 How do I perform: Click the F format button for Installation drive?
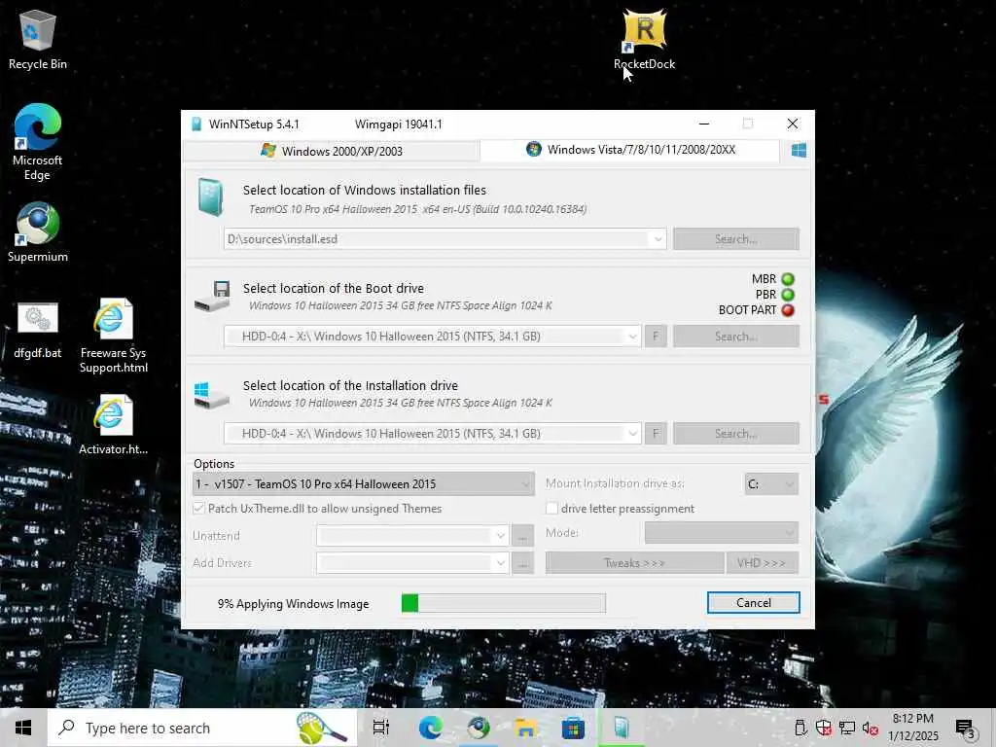tap(656, 434)
